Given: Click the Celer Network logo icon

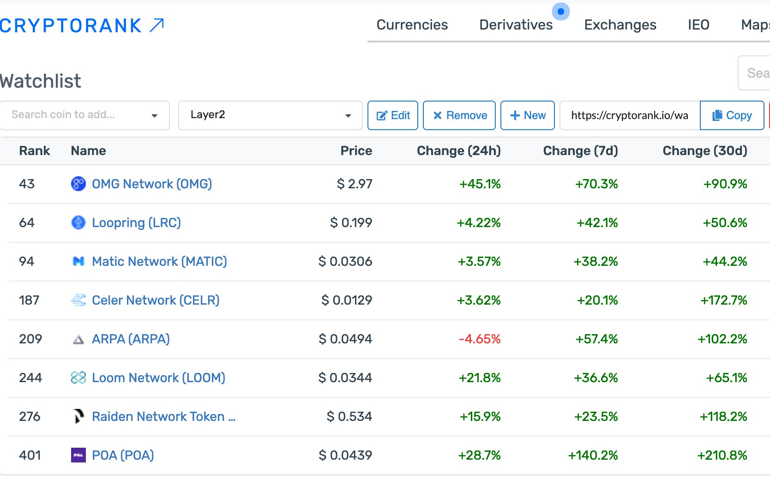Looking at the screenshot, I should click(x=78, y=300).
